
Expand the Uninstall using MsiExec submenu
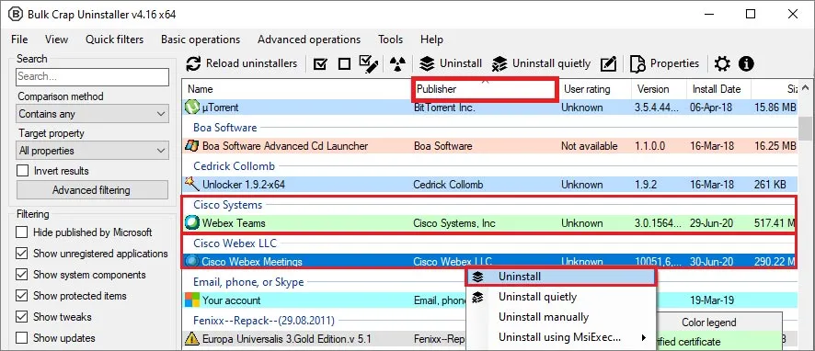tap(560, 337)
